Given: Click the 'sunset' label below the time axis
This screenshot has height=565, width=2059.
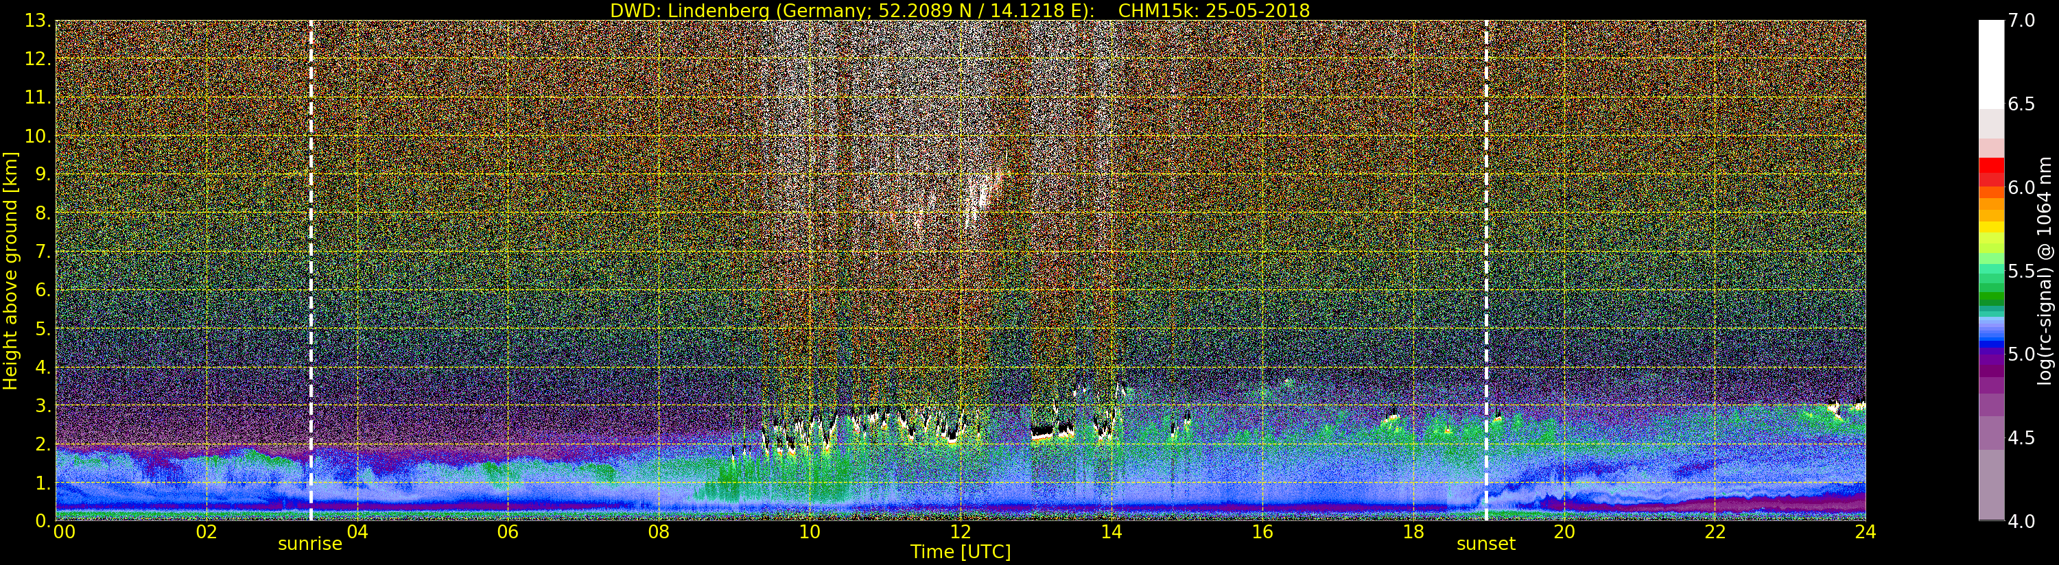Looking at the screenshot, I should 1486,544.
